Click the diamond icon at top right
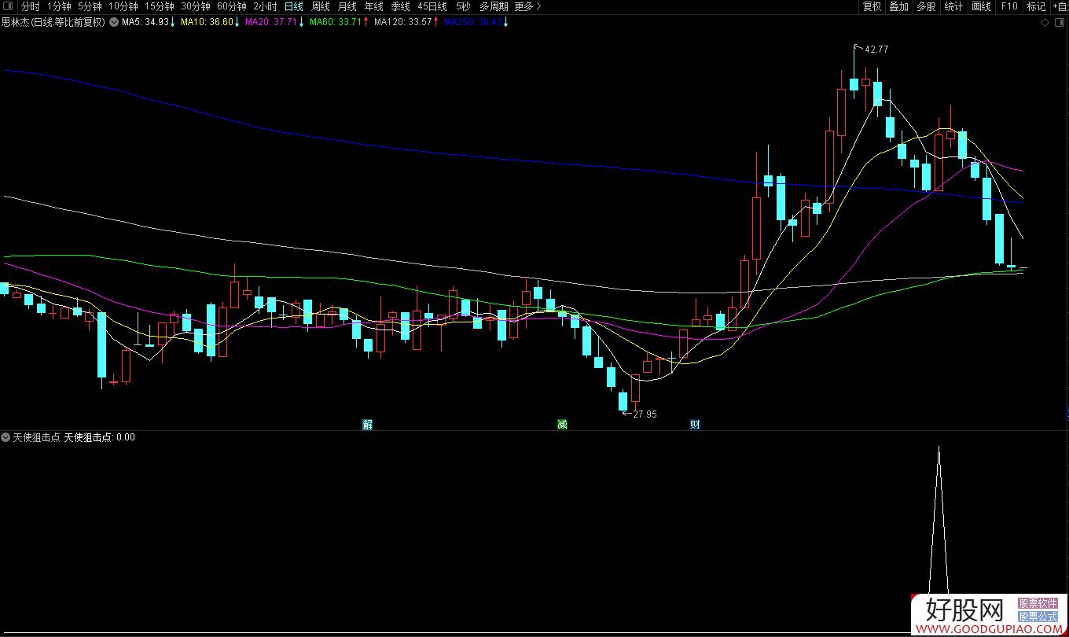Screen dimensions: 1069x637 1045,22
